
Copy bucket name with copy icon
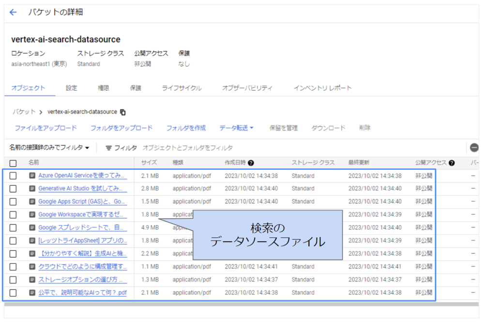[123, 112]
